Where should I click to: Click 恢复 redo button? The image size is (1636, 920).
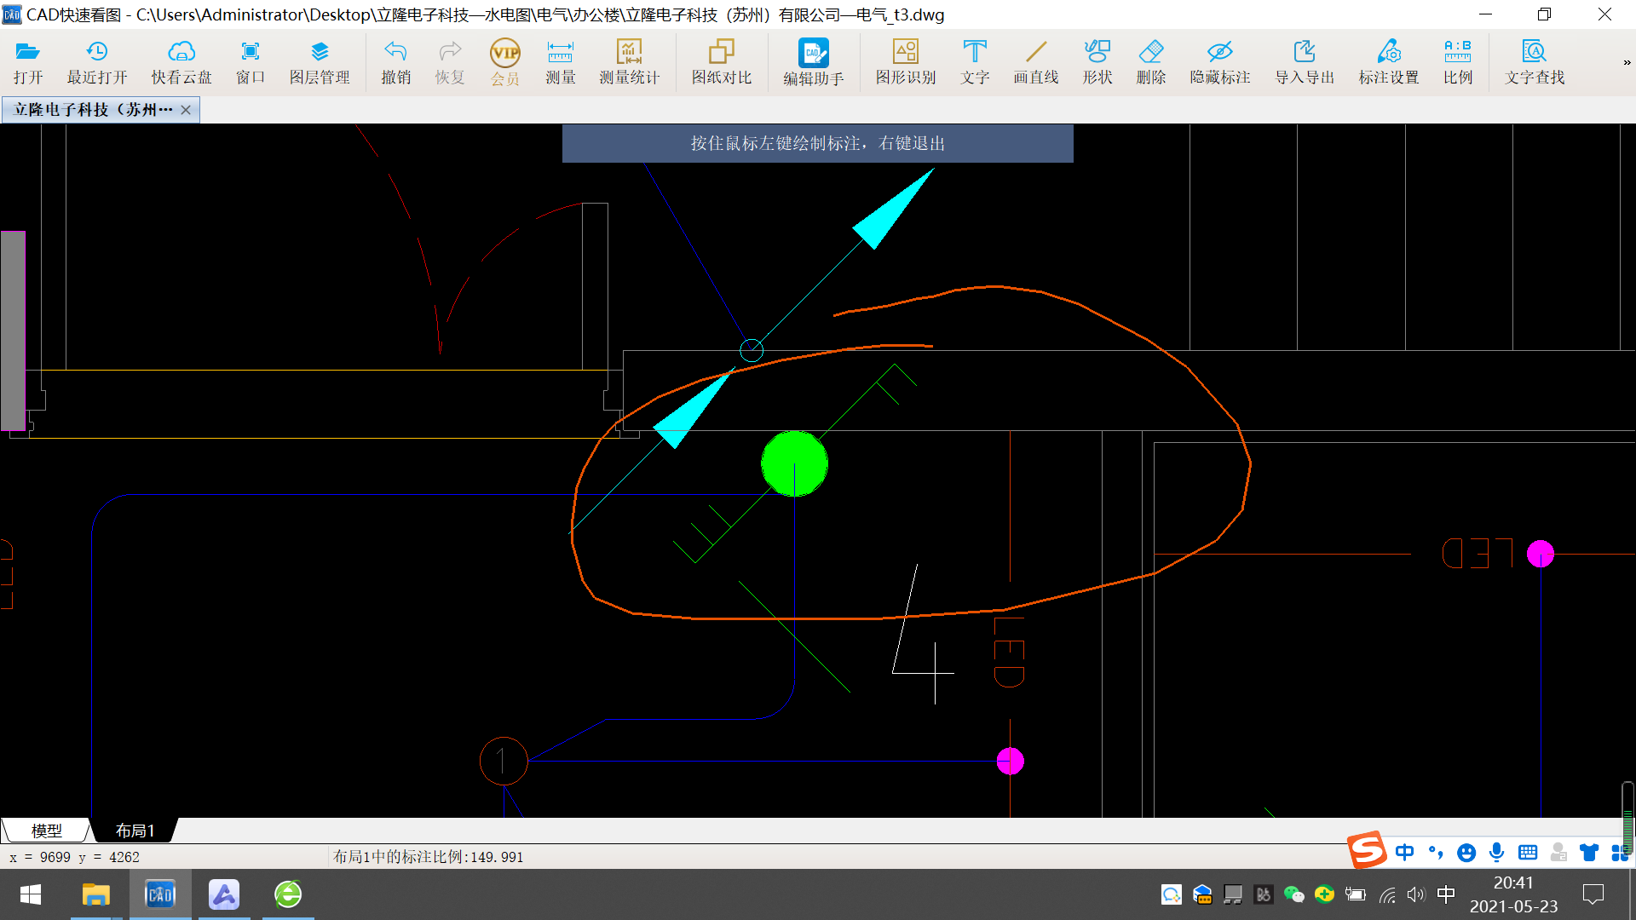tap(450, 62)
